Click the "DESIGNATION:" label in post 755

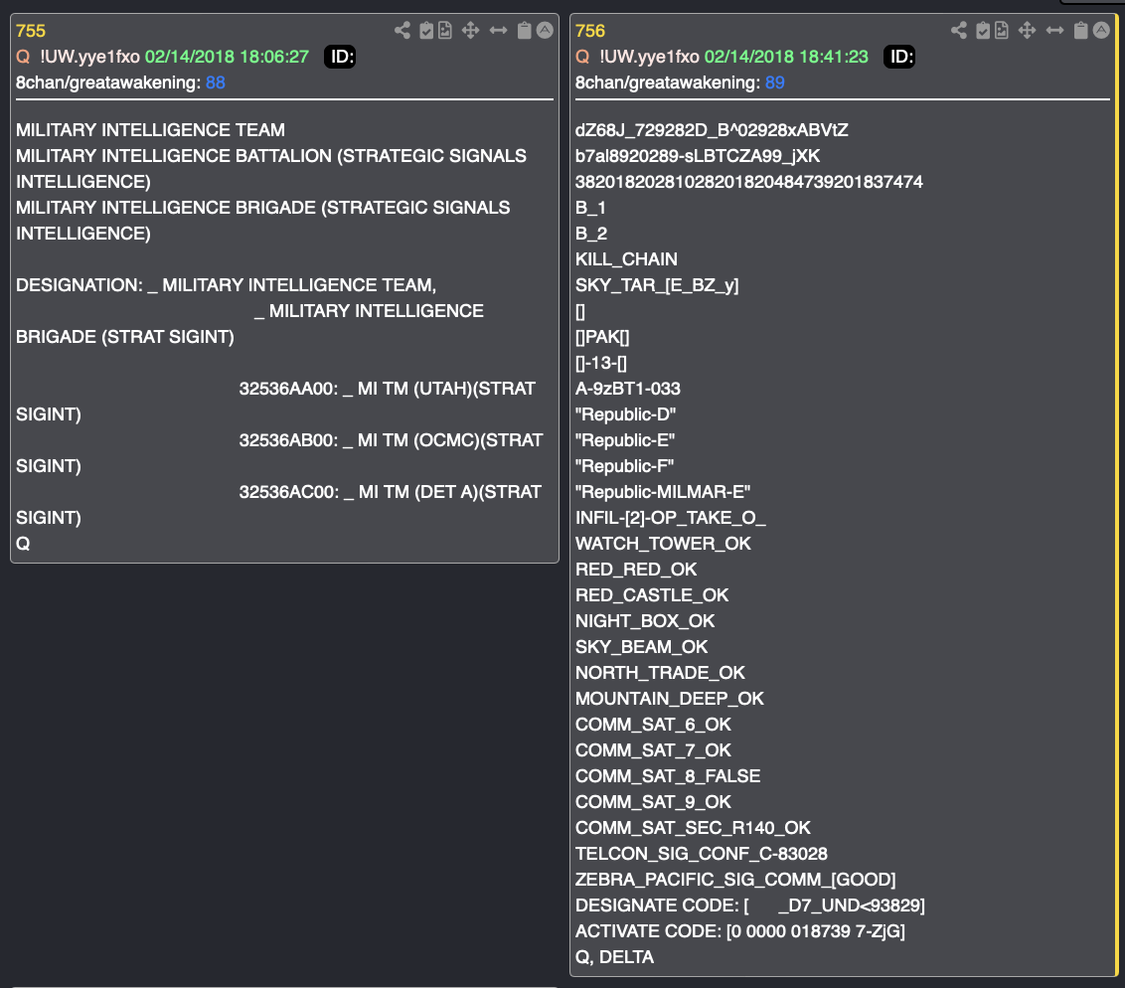click(x=80, y=285)
